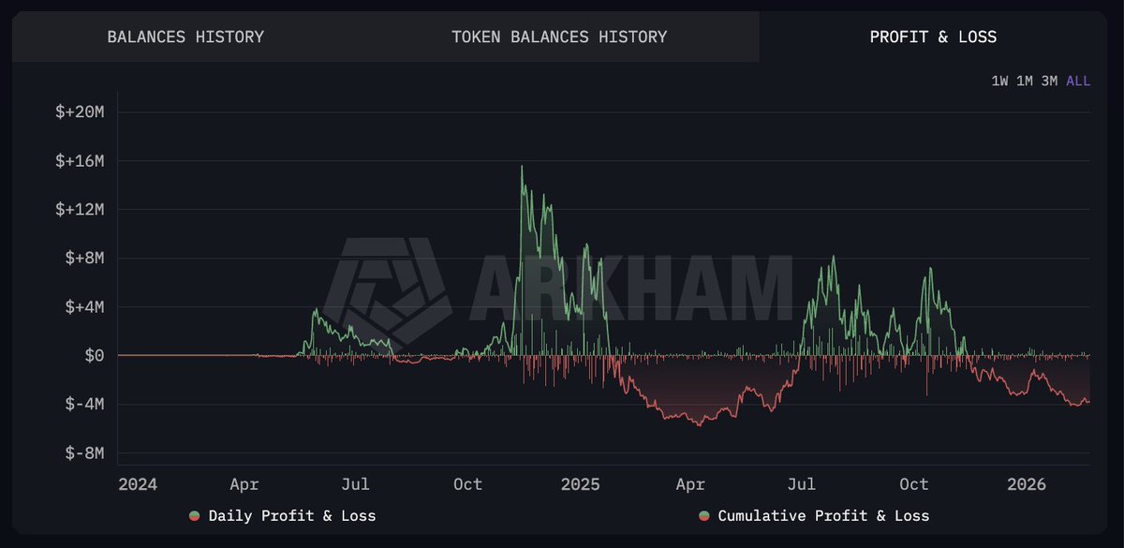Click the 2025 x-axis label
1124x548 pixels.
[x=581, y=484]
